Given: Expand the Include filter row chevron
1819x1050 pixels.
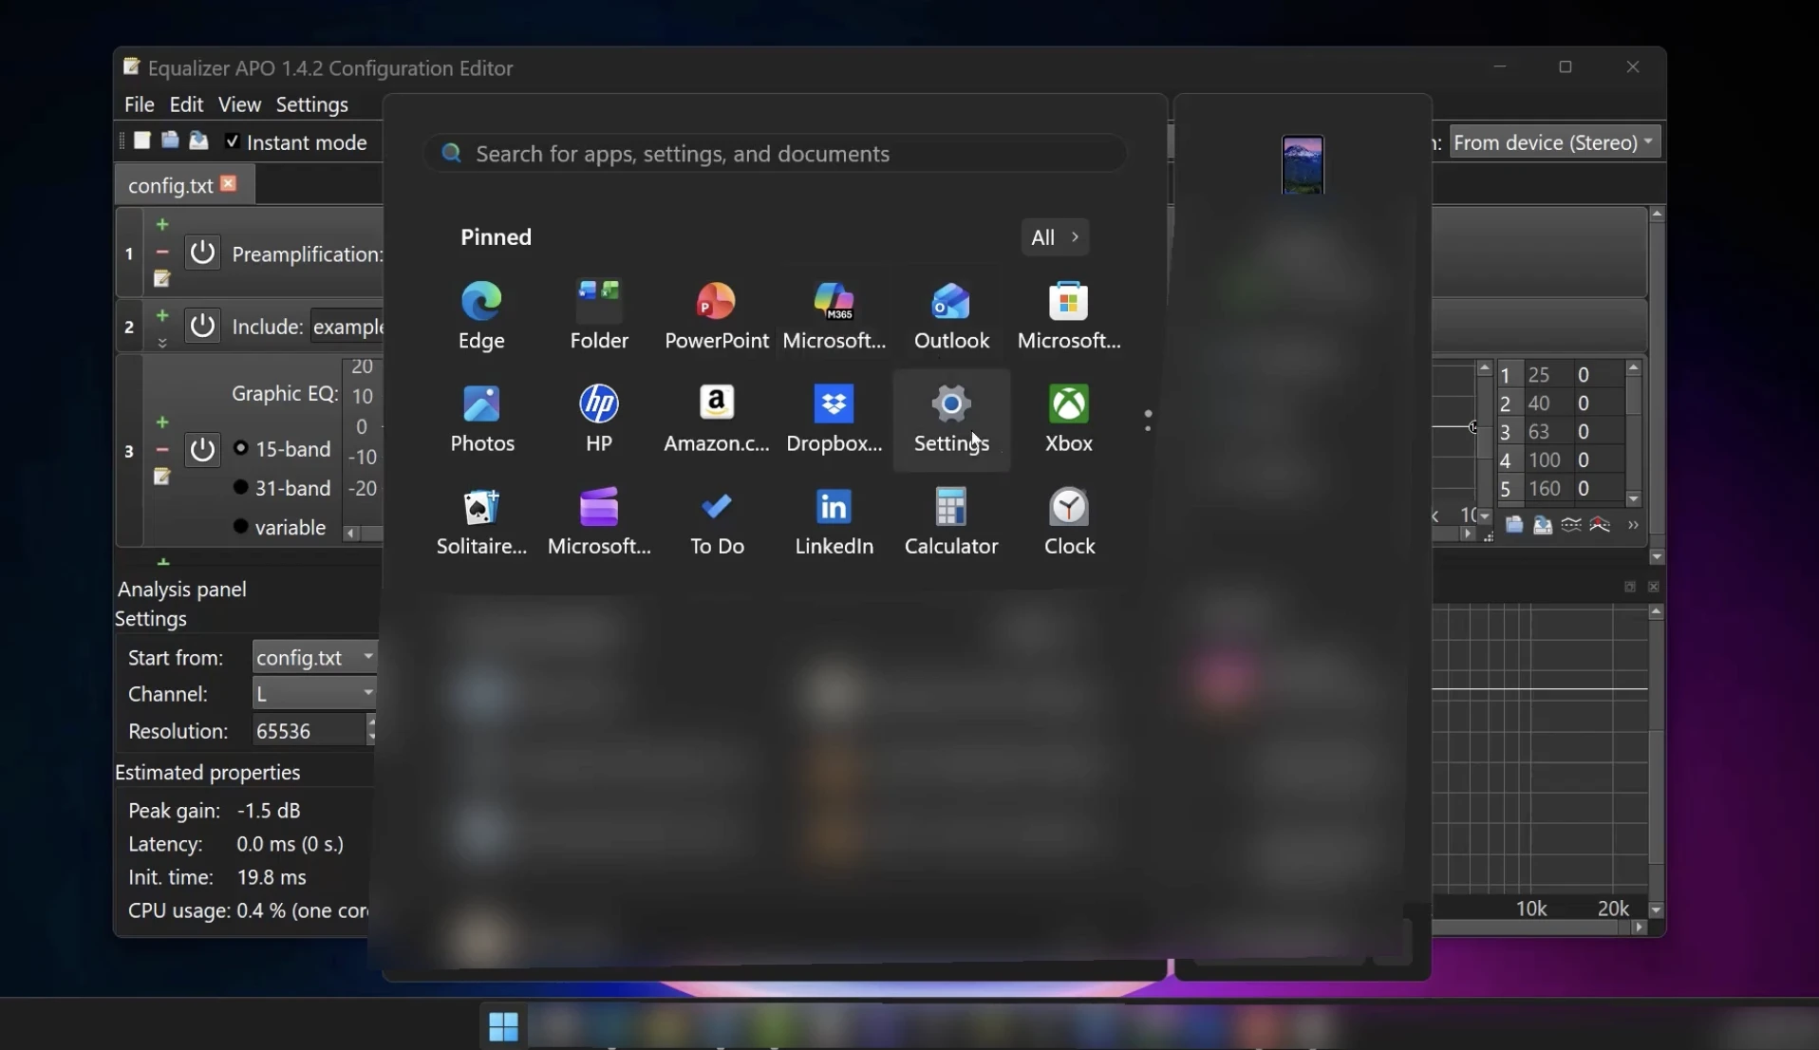Looking at the screenshot, I should pos(162,343).
